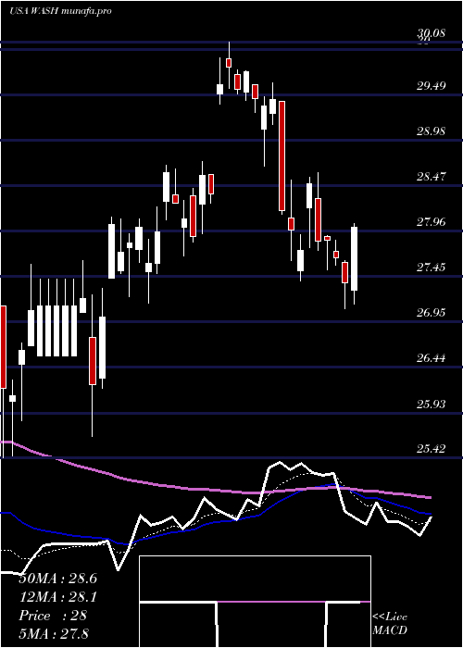The height and width of the screenshot is (648, 463).
Task: Click the 5MA : 27.8 legend entry
Action: pyautogui.click(x=54, y=633)
